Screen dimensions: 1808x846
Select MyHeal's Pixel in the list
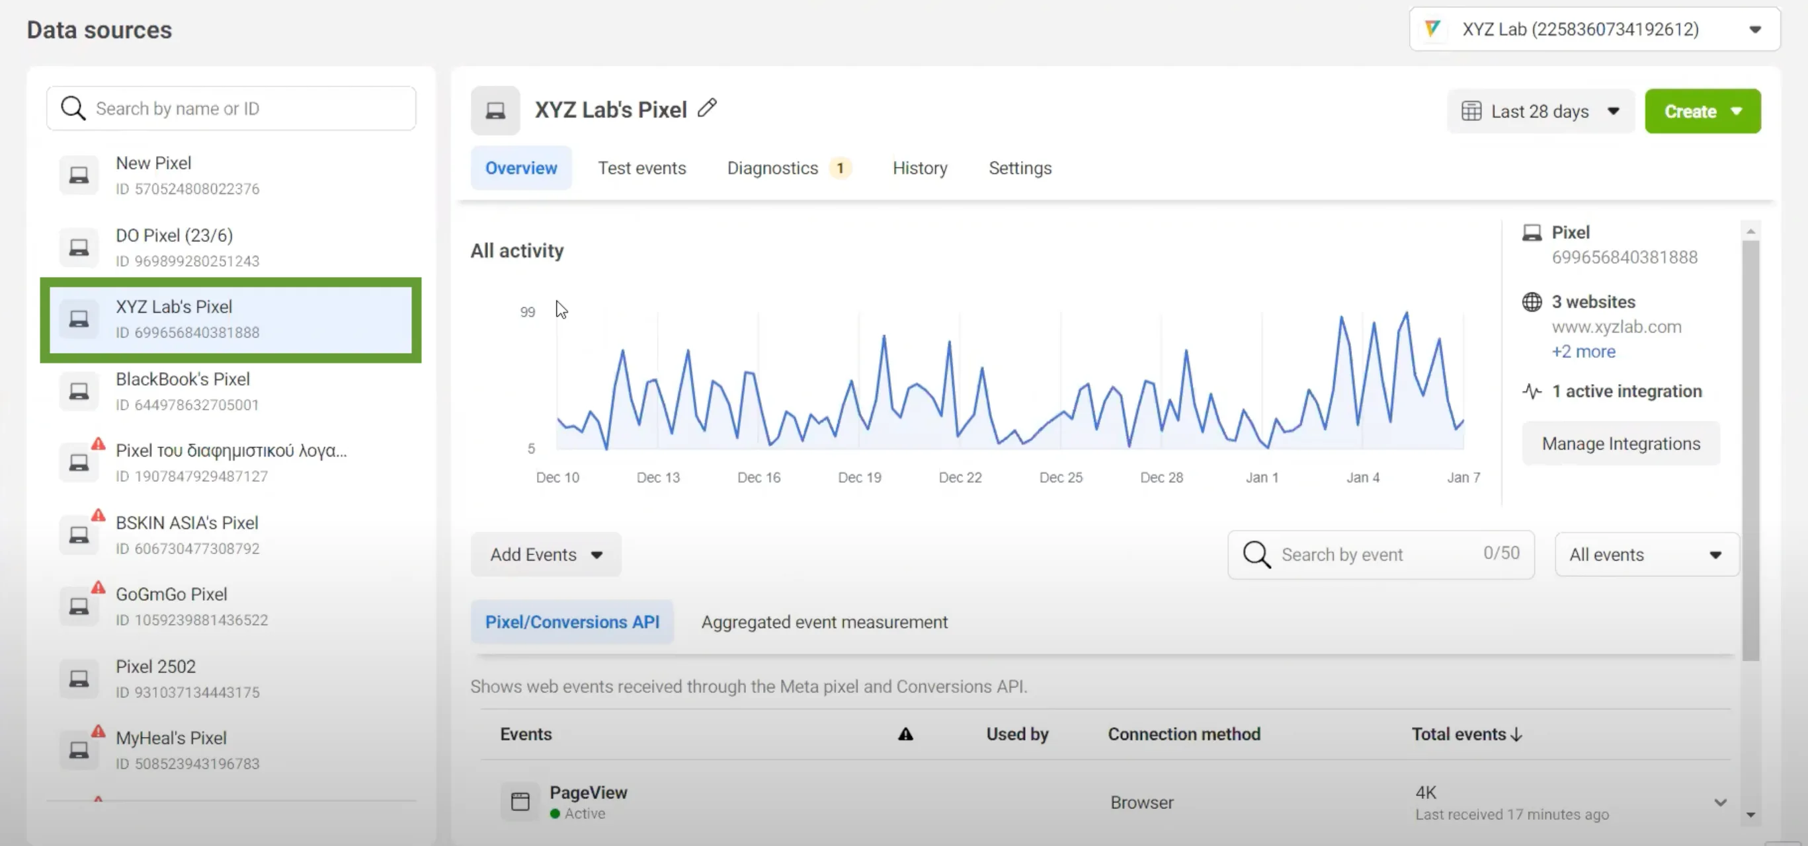[231, 750]
